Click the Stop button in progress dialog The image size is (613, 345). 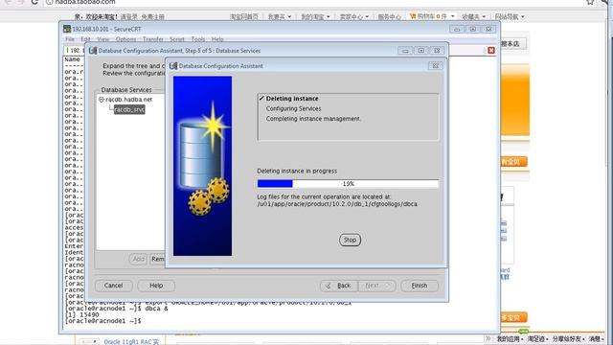point(350,240)
